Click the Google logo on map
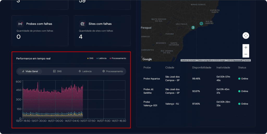Viewport: 267px width, 134px height. (x=147, y=59)
